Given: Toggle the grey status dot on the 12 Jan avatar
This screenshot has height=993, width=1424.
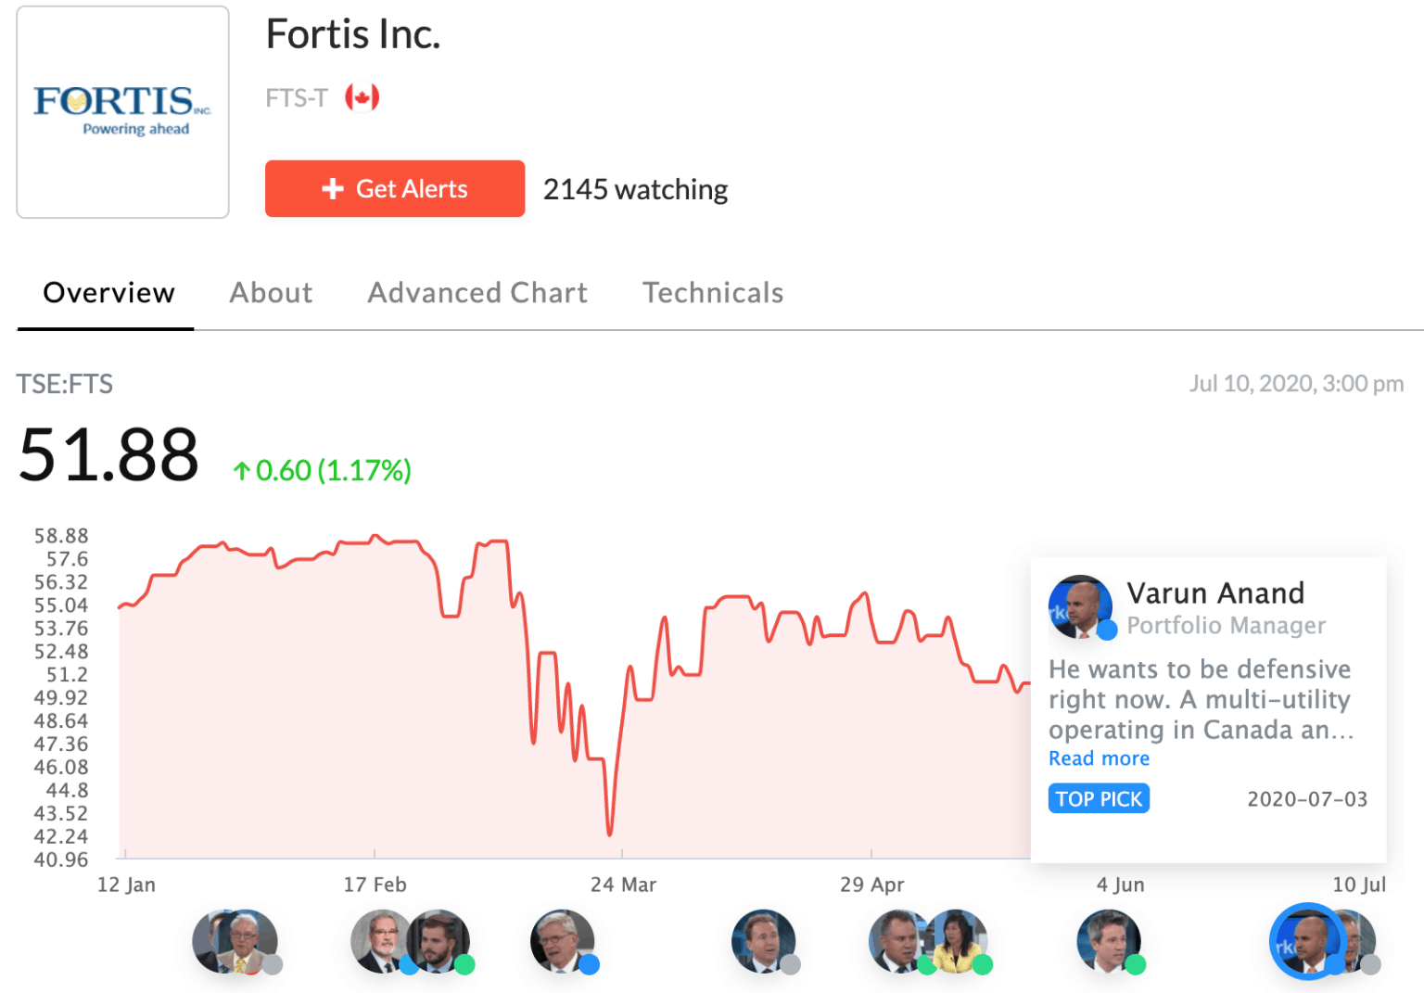Looking at the screenshot, I should point(272,966).
